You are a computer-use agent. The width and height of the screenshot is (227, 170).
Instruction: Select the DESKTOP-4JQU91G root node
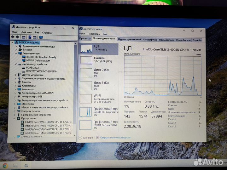[x=29, y=42]
